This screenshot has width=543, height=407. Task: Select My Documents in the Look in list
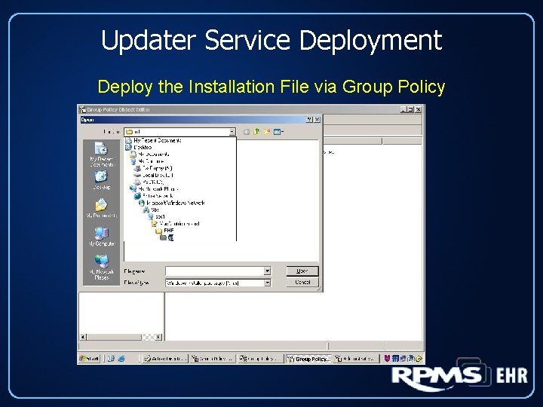click(149, 155)
